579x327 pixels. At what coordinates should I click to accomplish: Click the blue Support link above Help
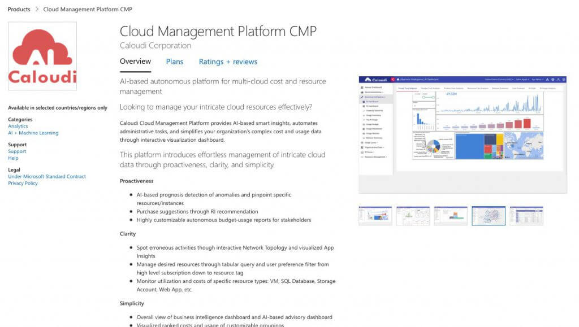coord(17,151)
